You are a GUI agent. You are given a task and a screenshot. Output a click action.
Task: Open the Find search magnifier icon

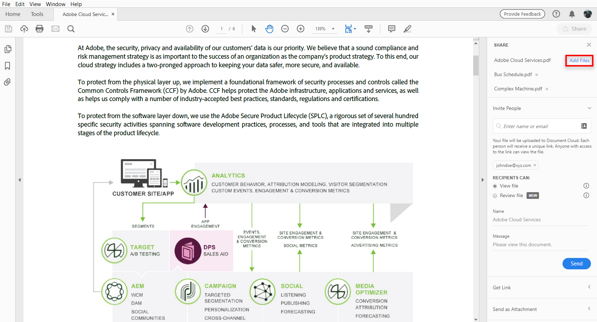click(x=71, y=29)
